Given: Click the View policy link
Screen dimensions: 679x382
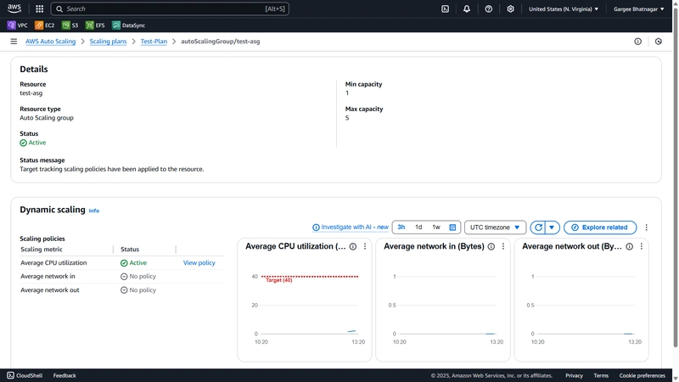Looking at the screenshot, I should (199, 263).
